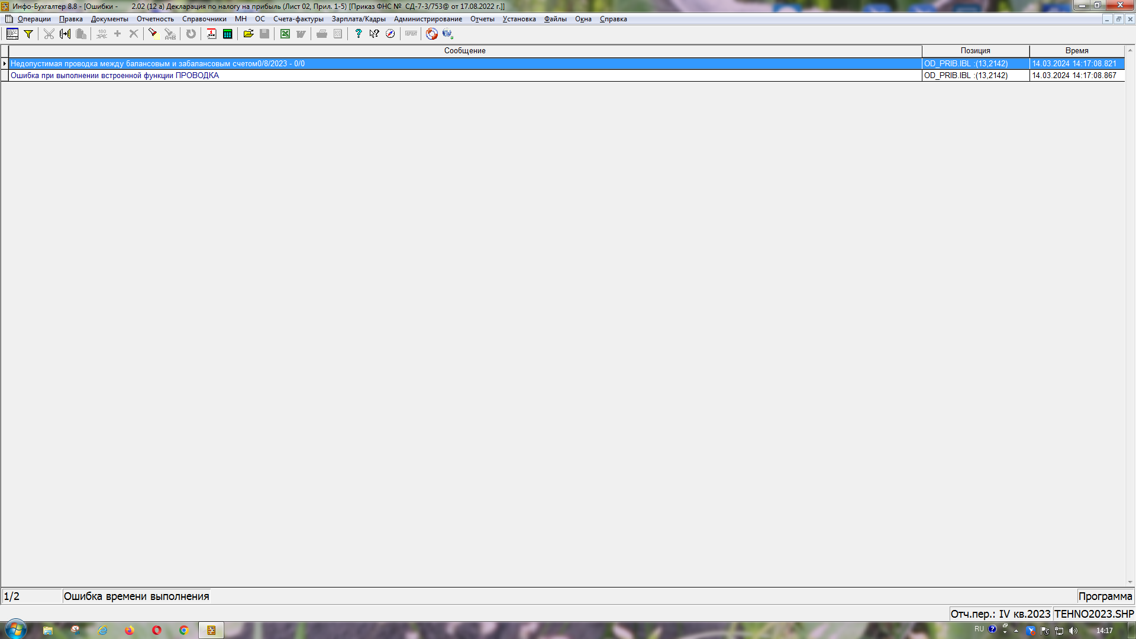Click the table view toolbar icon
The width and height of the screenshot is (1136, 639).
click(12, 34)
